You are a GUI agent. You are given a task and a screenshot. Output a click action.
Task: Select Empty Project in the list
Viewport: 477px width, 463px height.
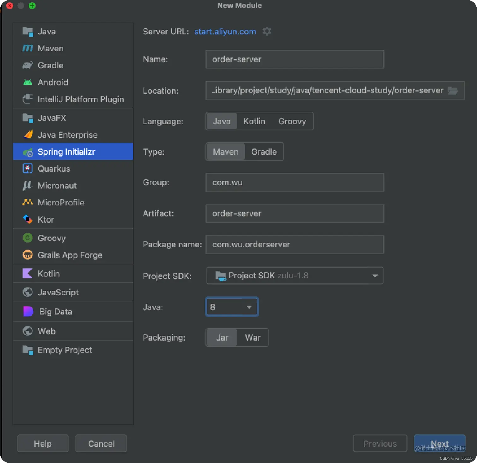click(73, 350)
